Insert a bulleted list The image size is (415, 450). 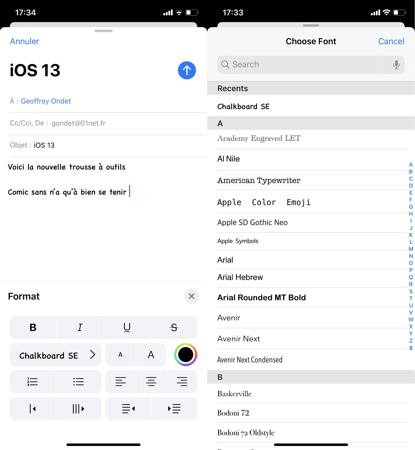pyautogui.click(x=78, y=382)
